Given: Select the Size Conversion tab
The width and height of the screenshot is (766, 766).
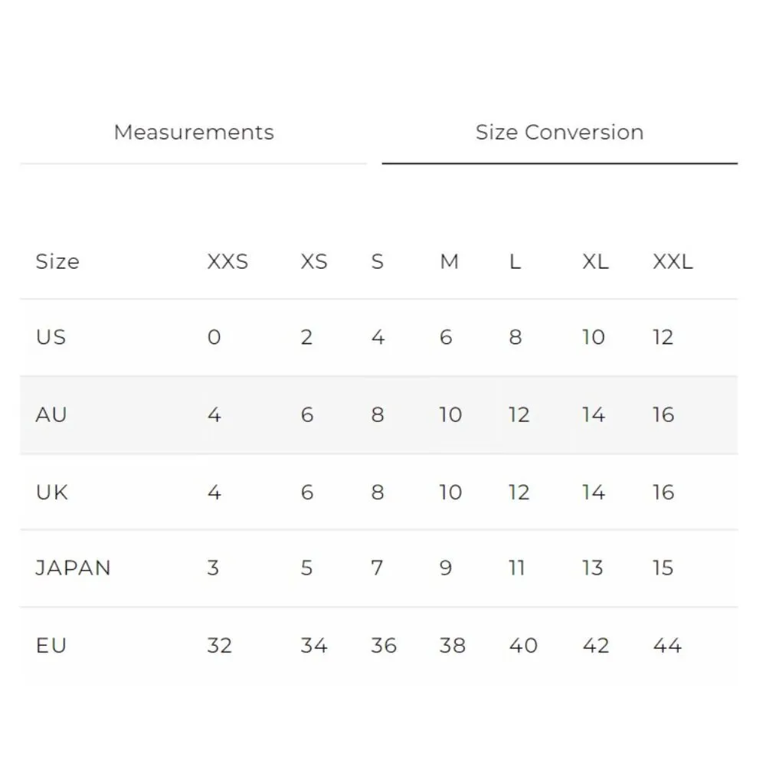Looking at the screenshot, I should point(559,133).
